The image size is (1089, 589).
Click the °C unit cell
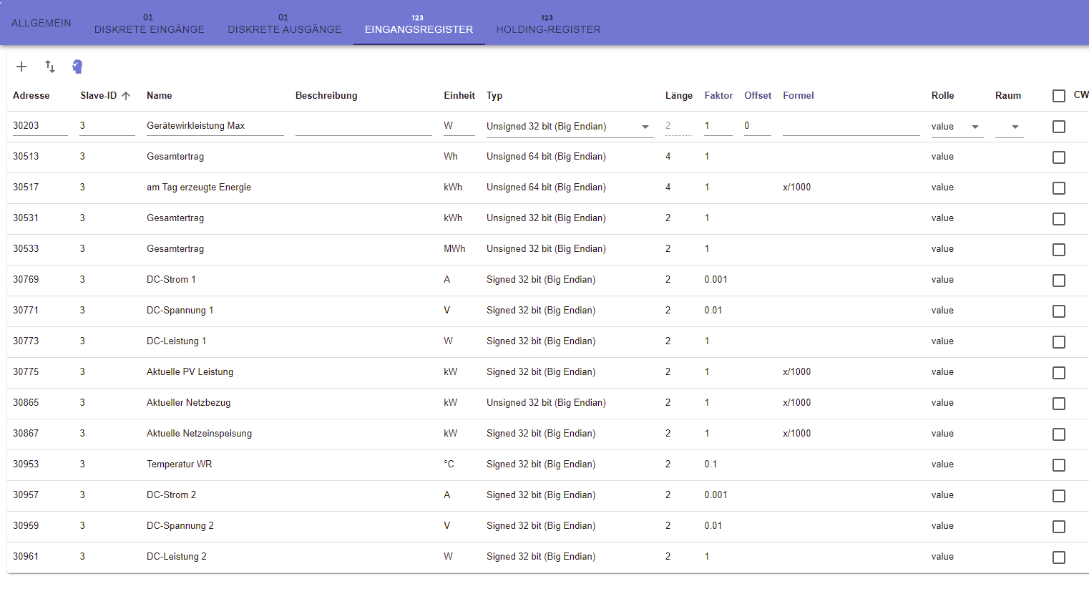449,464
